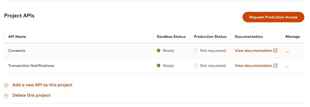Click the Request Production Access button
Screen dimensions: 310x107
pyautogui.click(x=273, y=17)
